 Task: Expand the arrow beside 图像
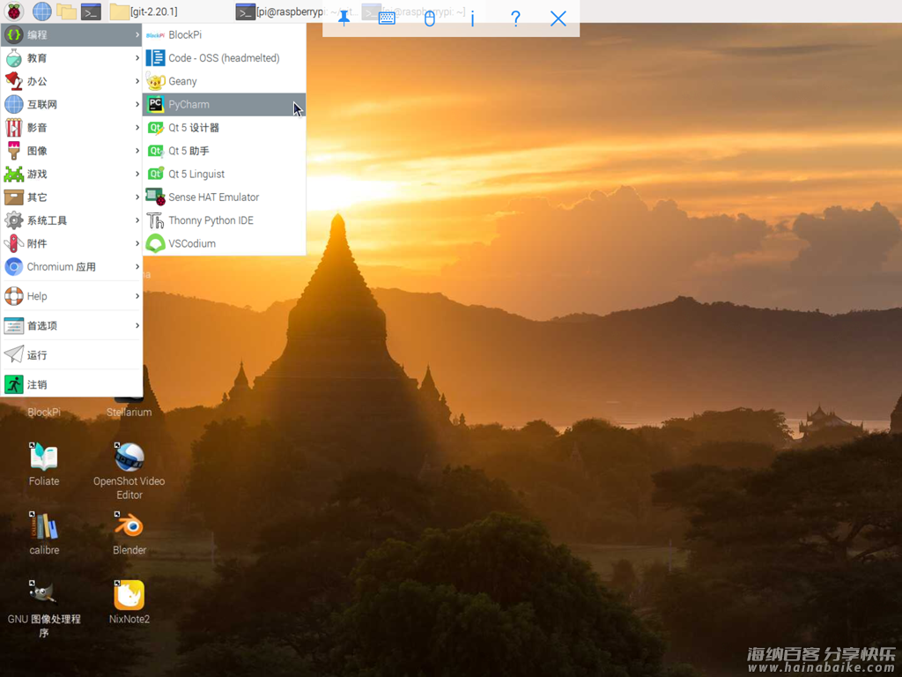click(x=137, y=151)
